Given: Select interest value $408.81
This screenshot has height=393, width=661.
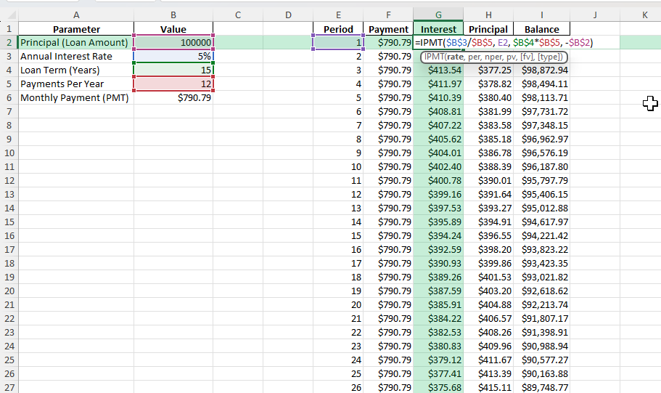Looking at the screenshot, I should coord(438,111).
